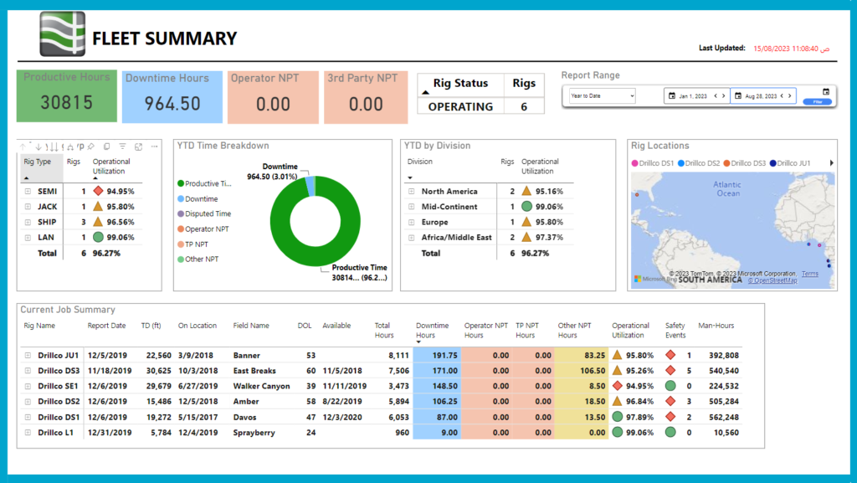Open Rig Type visual in focus mode

138,146
